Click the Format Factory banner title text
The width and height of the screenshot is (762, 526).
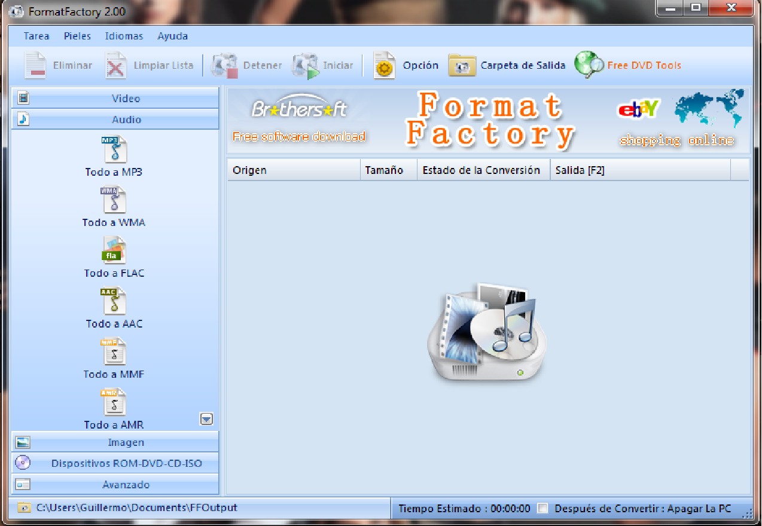490,120
